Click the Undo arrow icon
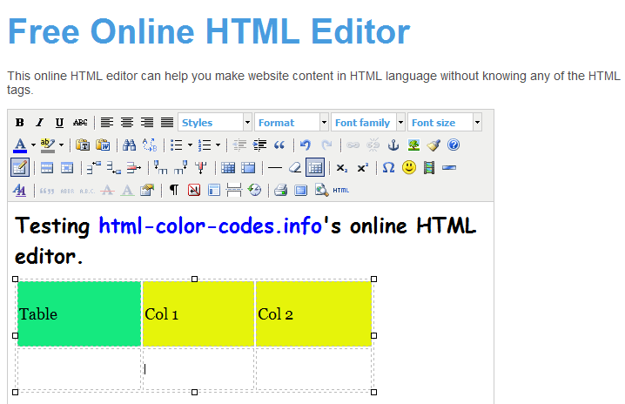Viewport: 625px width, 404px height. point(306,145)
